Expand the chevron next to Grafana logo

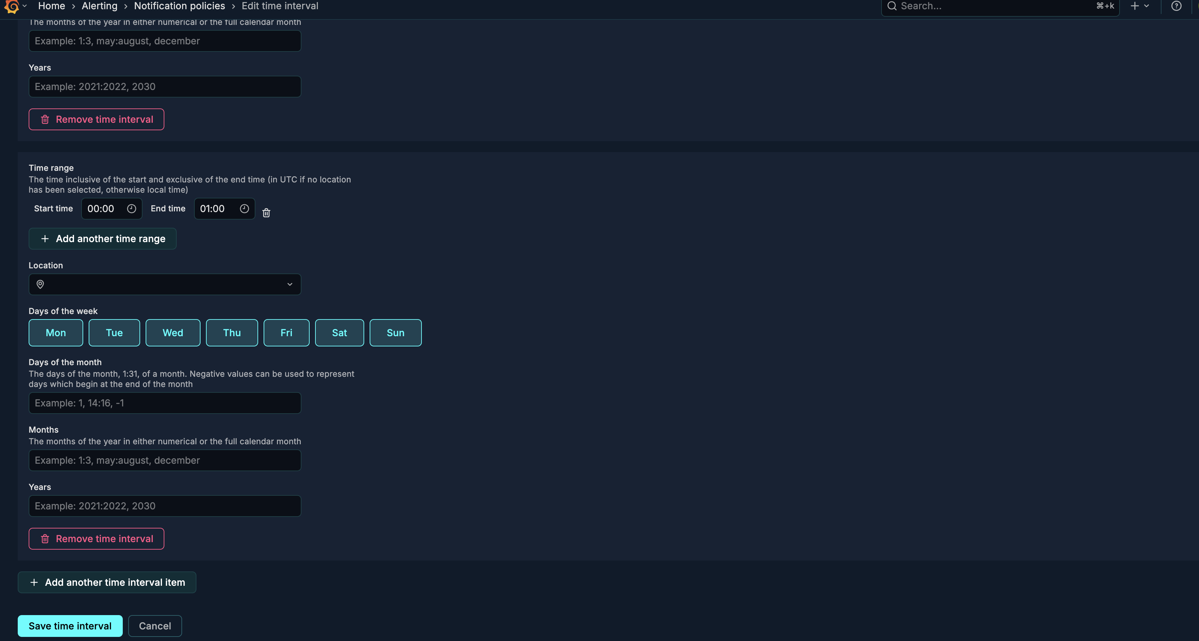(x=25, y=6)
